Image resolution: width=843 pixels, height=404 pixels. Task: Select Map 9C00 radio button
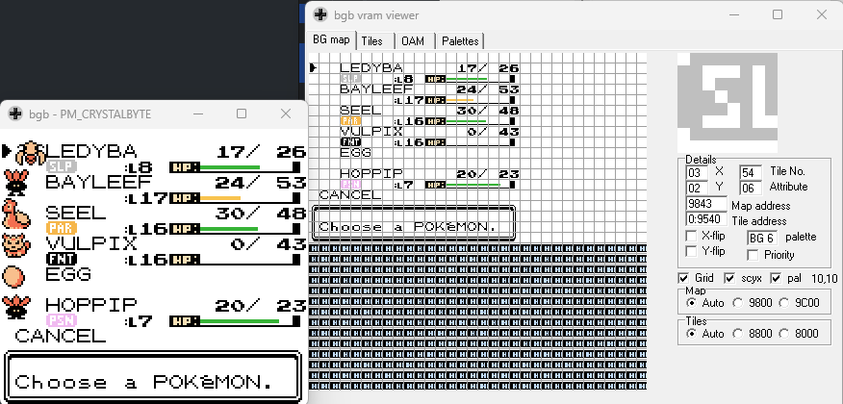tap(784, 303)
